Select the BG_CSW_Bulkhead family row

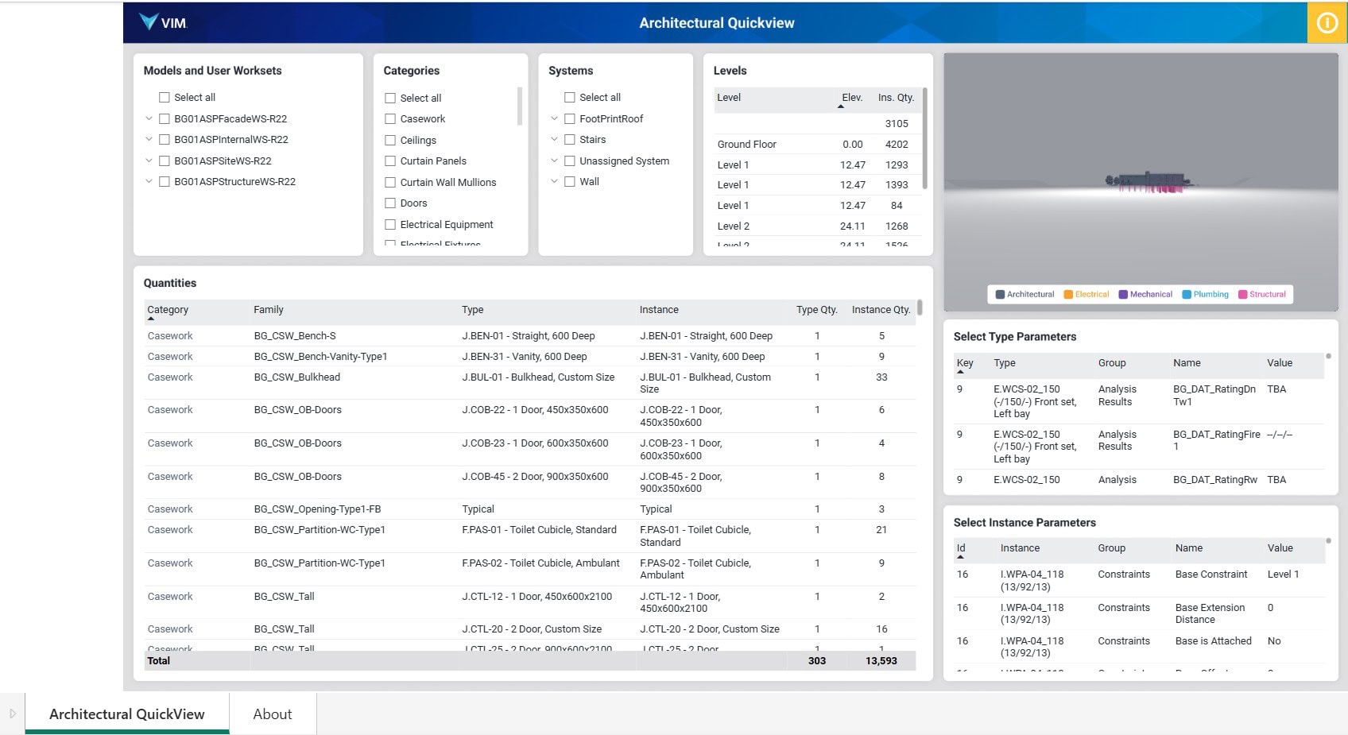pyautogui.click(x=530, y=383)
